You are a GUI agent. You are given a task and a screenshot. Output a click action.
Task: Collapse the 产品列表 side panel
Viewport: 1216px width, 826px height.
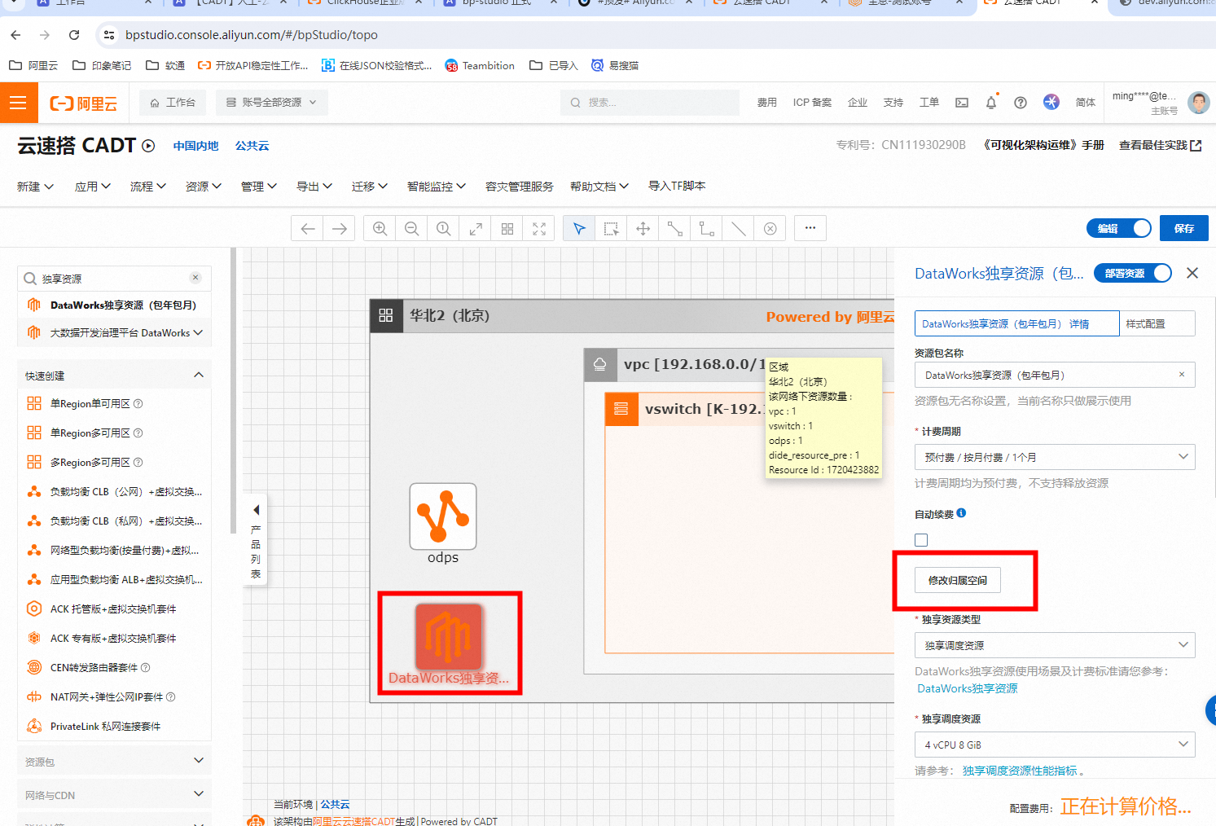click(256, 540)
